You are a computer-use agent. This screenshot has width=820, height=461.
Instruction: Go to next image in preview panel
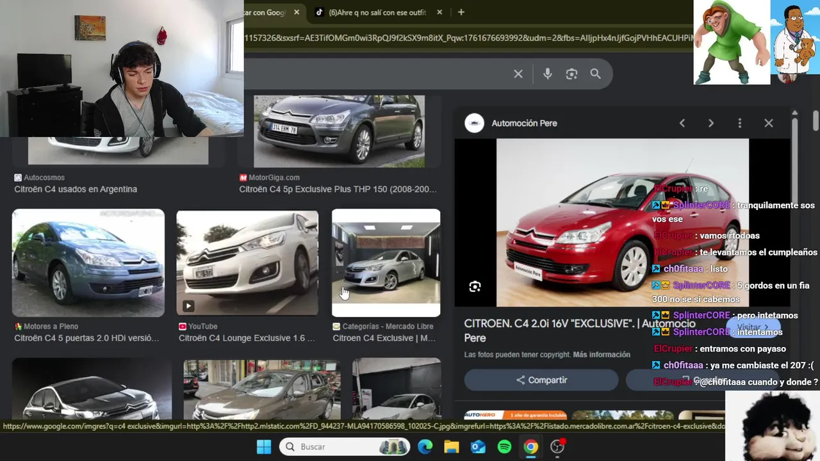711,123
